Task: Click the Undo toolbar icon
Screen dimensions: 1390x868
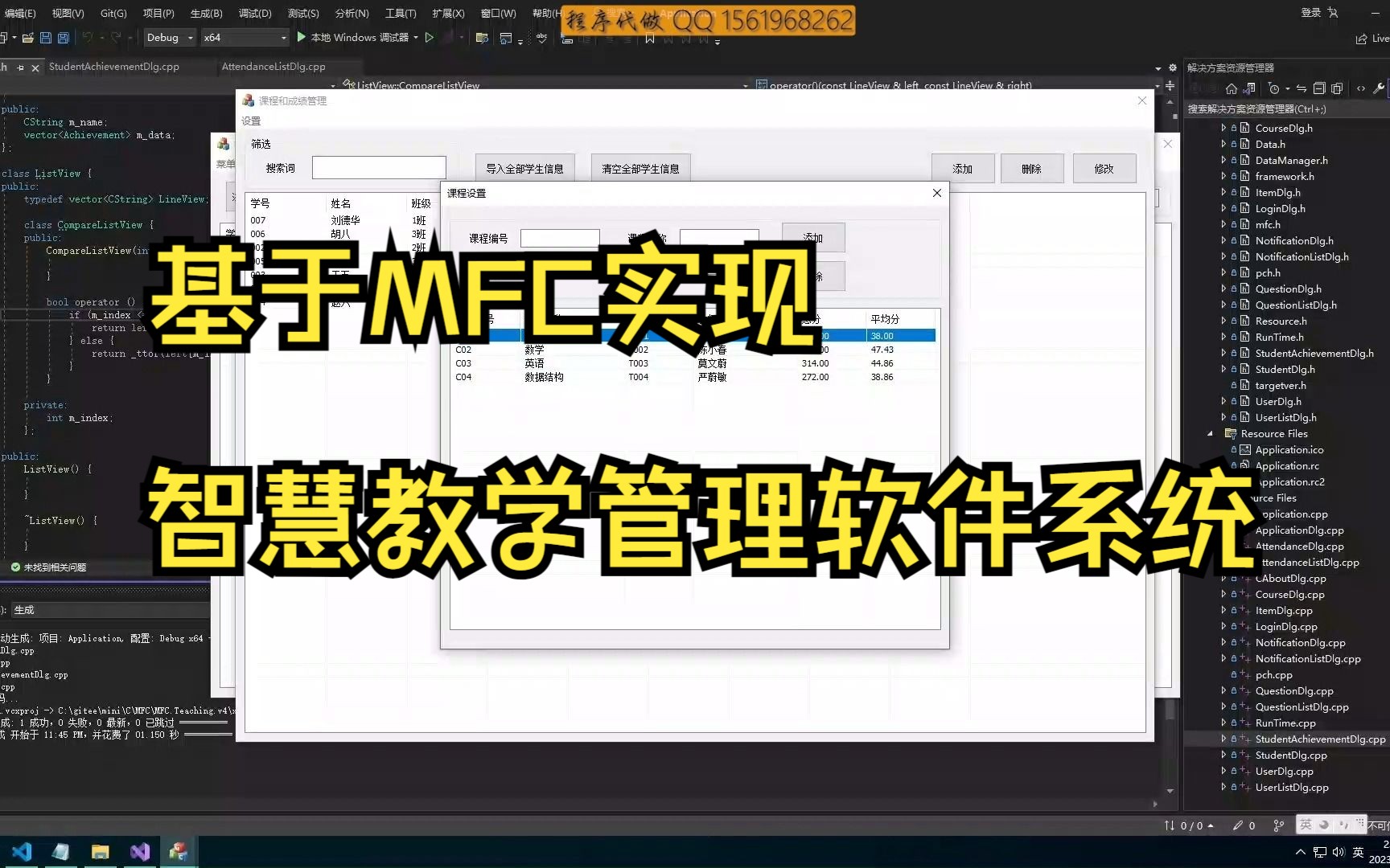Action: pyautogui.click(x=88, y=38)
